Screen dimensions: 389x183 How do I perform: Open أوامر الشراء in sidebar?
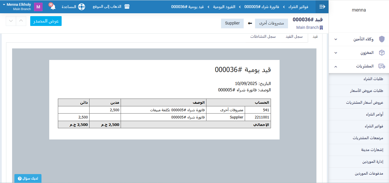(x=359, y=114)
